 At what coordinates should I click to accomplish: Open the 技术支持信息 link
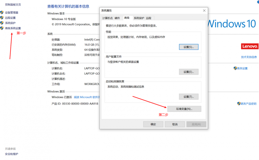pyautogui.click(x=249, y=57)
